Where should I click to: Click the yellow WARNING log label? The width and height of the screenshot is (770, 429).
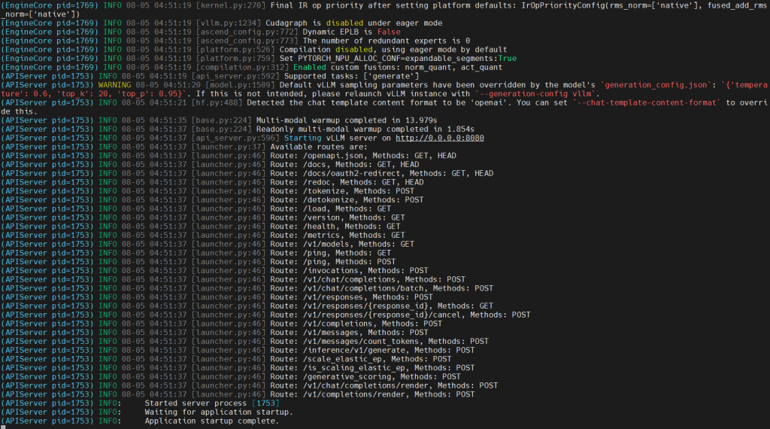pos(114,85)
